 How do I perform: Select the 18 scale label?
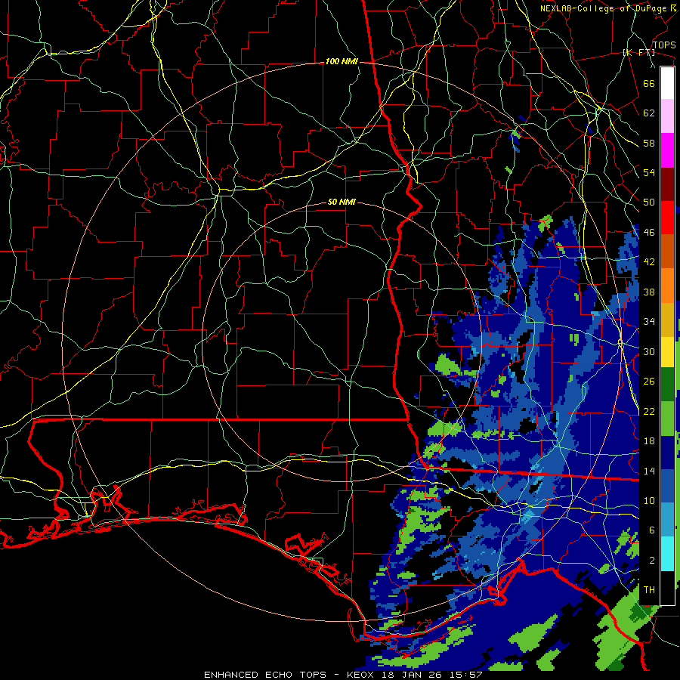click(649, 441)
